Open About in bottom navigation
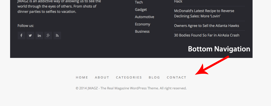 click(x=102, y=77)
